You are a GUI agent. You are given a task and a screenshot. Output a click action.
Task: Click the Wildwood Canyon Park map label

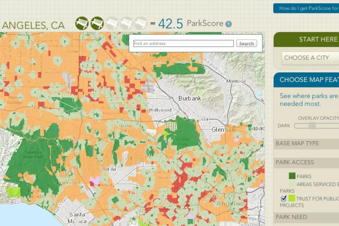184,81
